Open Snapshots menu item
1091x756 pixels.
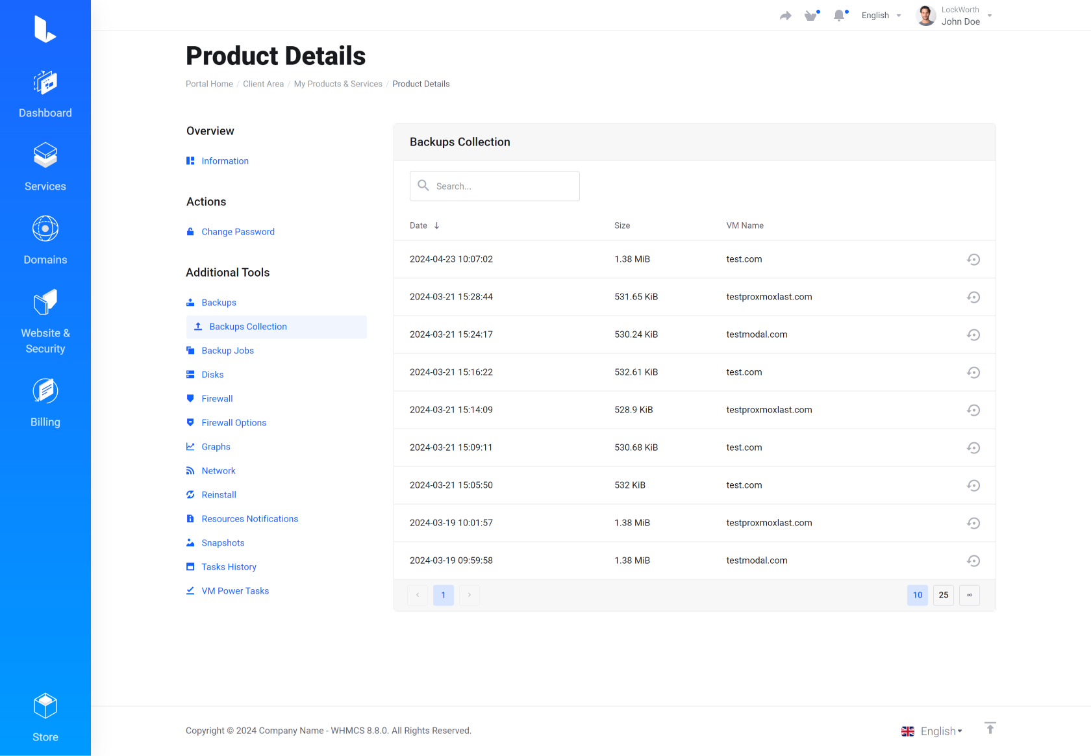tap(223, 543)
